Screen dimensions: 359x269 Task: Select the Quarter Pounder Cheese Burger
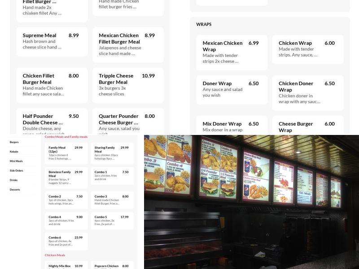127,123
